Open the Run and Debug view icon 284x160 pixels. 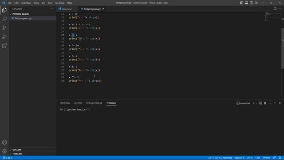[4, 36]
